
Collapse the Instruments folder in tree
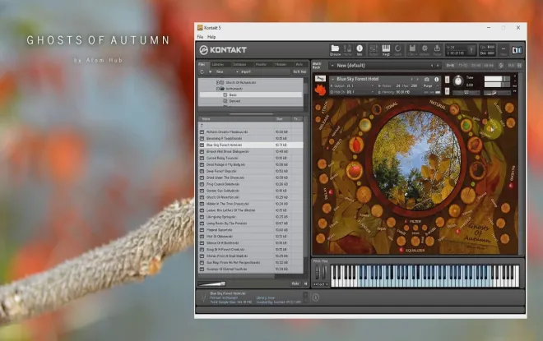[x=218, y=89]
